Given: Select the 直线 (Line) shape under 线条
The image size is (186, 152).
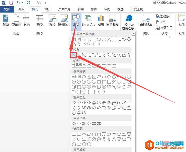Looking at the screenshot, I should coord(74,55).
